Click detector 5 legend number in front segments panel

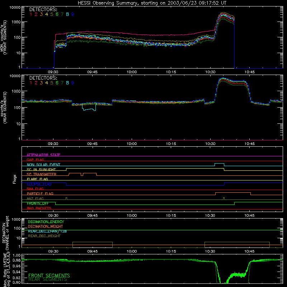point(52,14)
